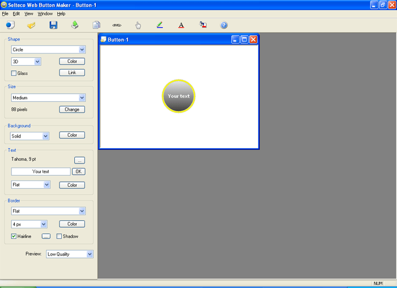Open the Border style Flat dropdown
Screen dimensions: 397x288
point(48,211)
